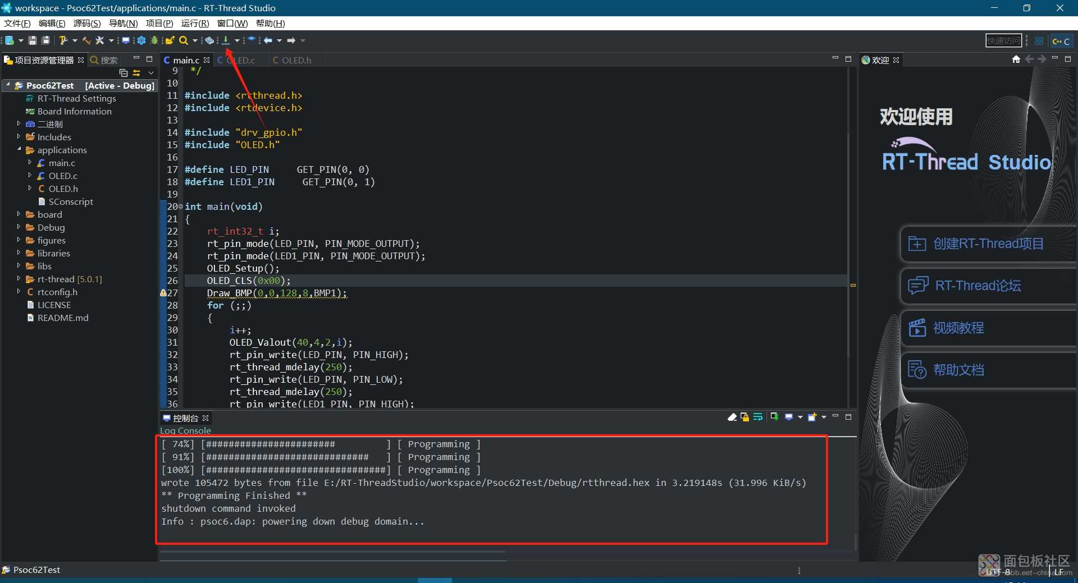Screen dimensions: 1078x583
Task: Click the Forward navigation arrow icon
Action: coord(291,40)
